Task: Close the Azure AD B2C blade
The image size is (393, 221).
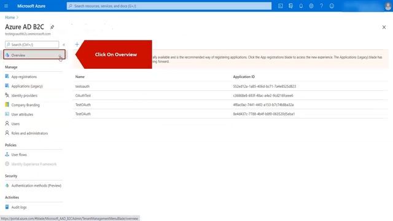Action: (x=384, y=27)
